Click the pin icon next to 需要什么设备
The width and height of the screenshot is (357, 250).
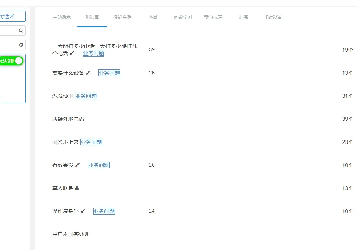pyautogui.click(x=88, y=73)
